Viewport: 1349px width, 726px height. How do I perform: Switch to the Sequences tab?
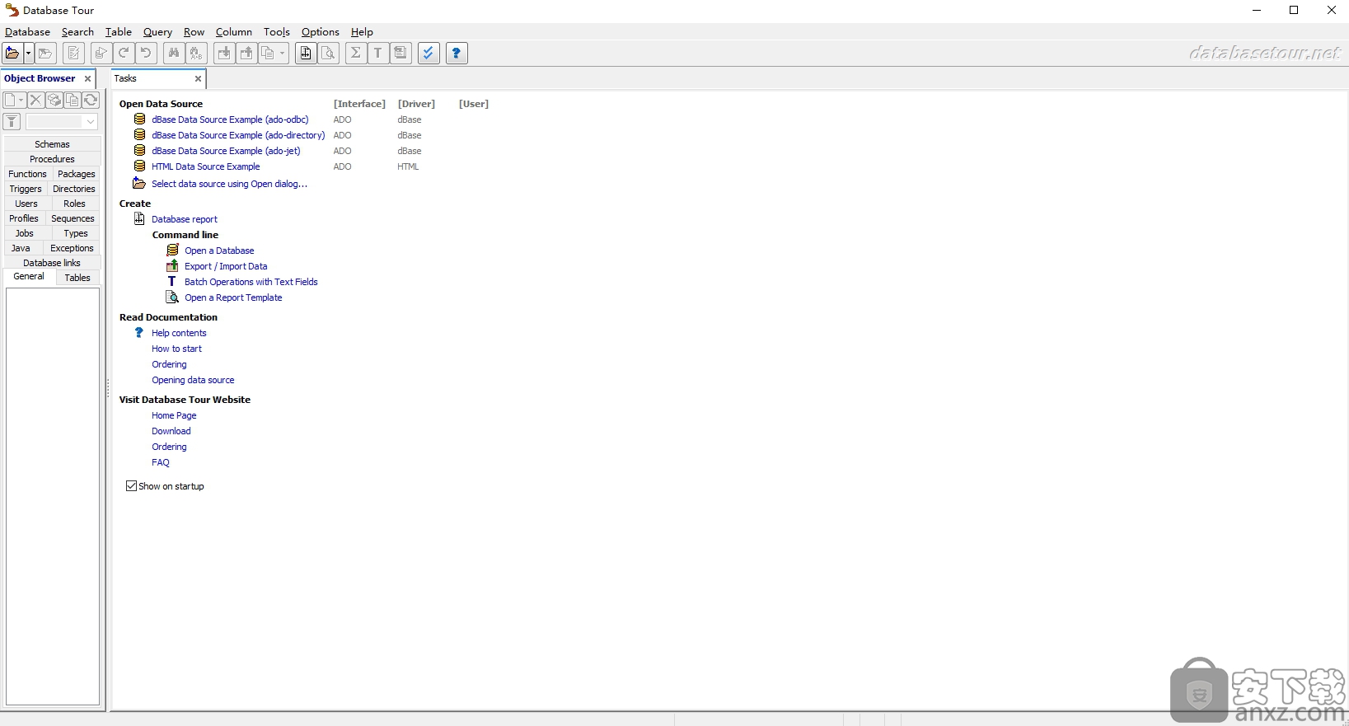[73, 218]
